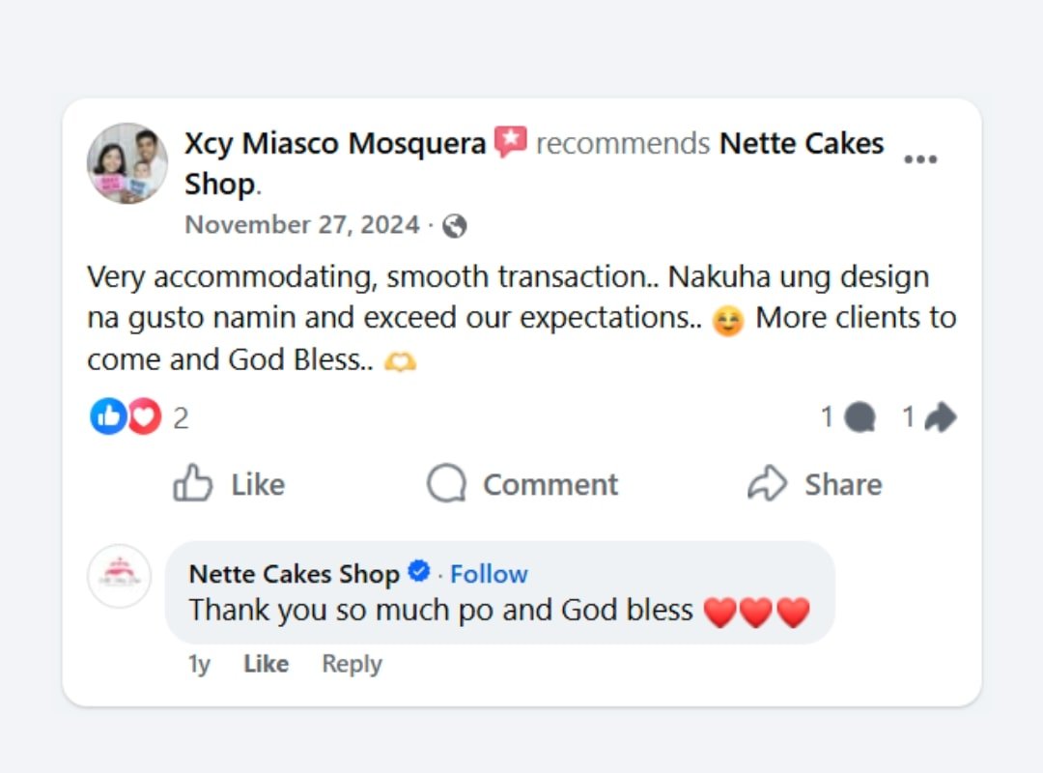
Task: Click Xcy Miasco Mosquera's profile picture
Action: pyautogui.click(x=127, y=163)
